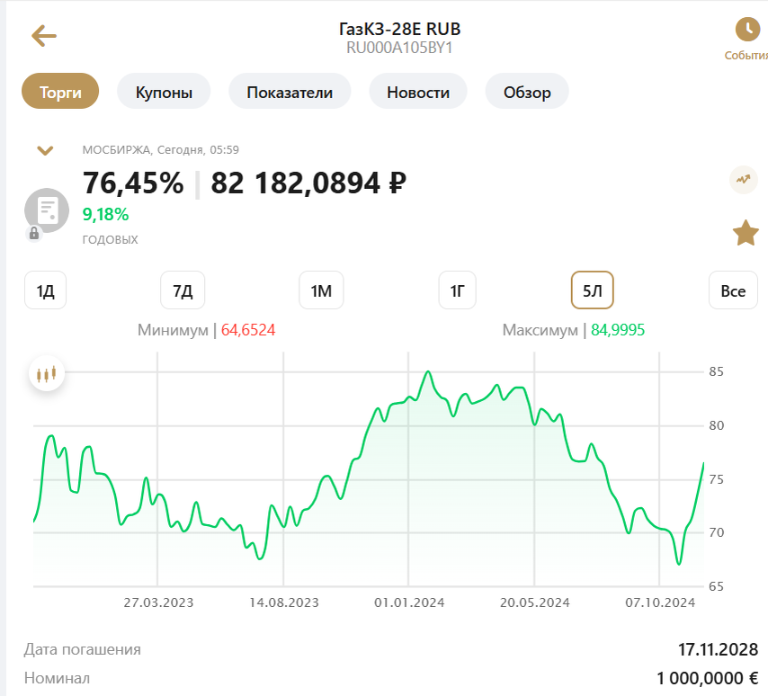Viewport: 768px width, 696px height.
Task: Click the maturity date 17.11.2028
Action: (718, 649)
